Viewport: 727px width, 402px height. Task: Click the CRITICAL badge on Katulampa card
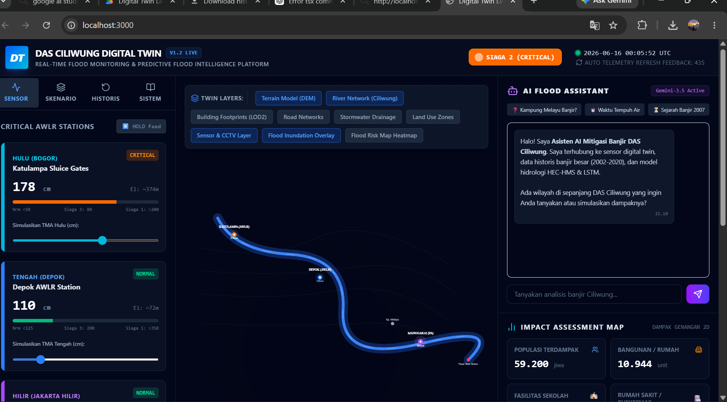142,155
